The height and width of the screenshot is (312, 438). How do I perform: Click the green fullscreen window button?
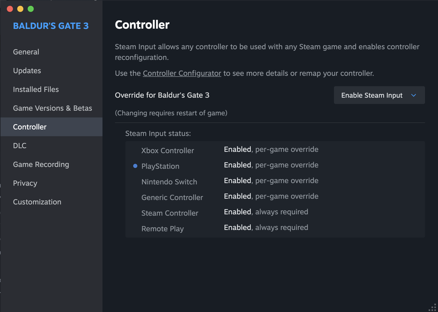click(31, 9)
